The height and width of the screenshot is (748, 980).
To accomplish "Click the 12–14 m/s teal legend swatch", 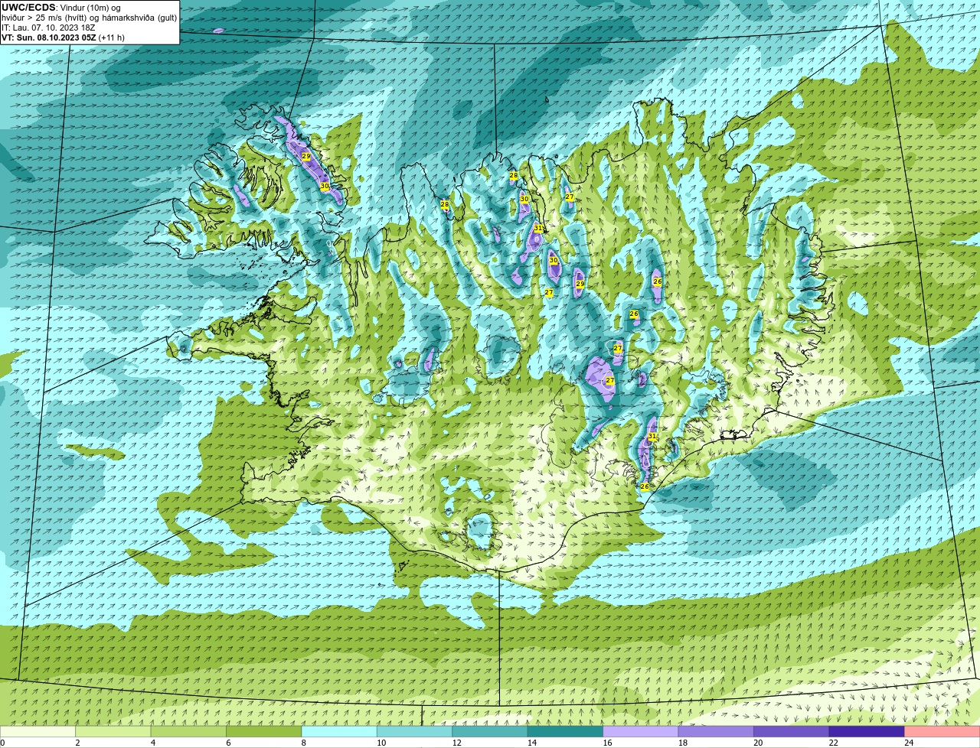I will coord(491,731).
